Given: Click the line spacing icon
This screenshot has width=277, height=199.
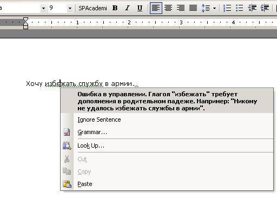Looking at the screenshot, I should coord(206,8).
